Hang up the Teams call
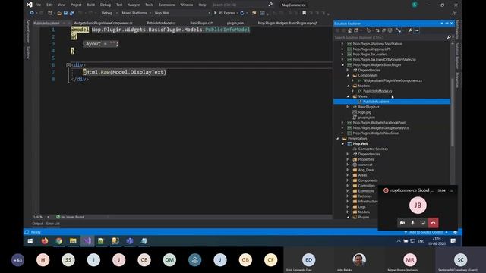This screenshot has height=273, width=486. point(434,223)
